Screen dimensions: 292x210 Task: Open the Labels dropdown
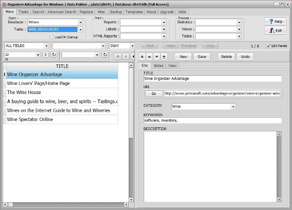pos(164,29)
